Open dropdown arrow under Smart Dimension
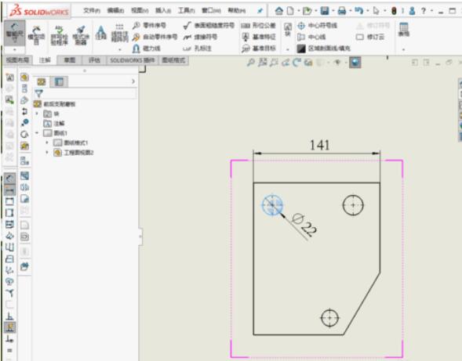The height and width of the screenshot is (361, 462). [x=14, y=49]
